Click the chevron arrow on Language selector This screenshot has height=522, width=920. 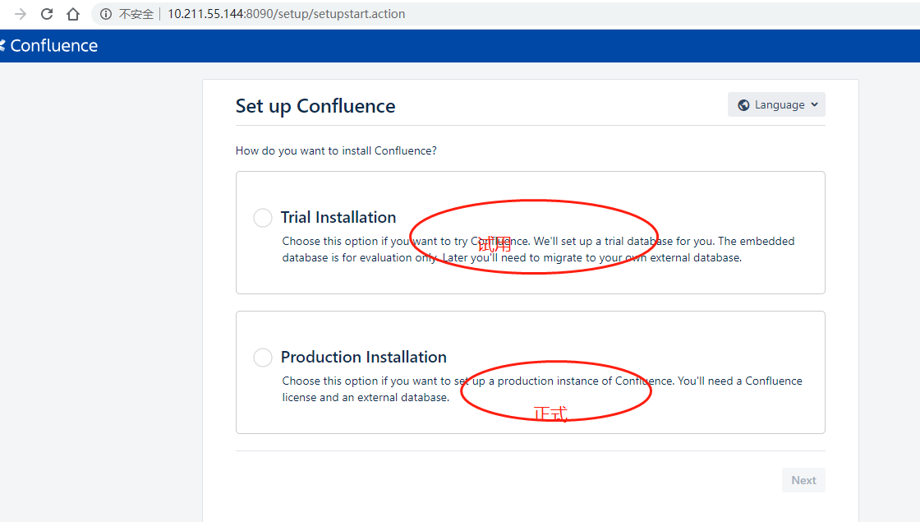[x=814, y=105]
